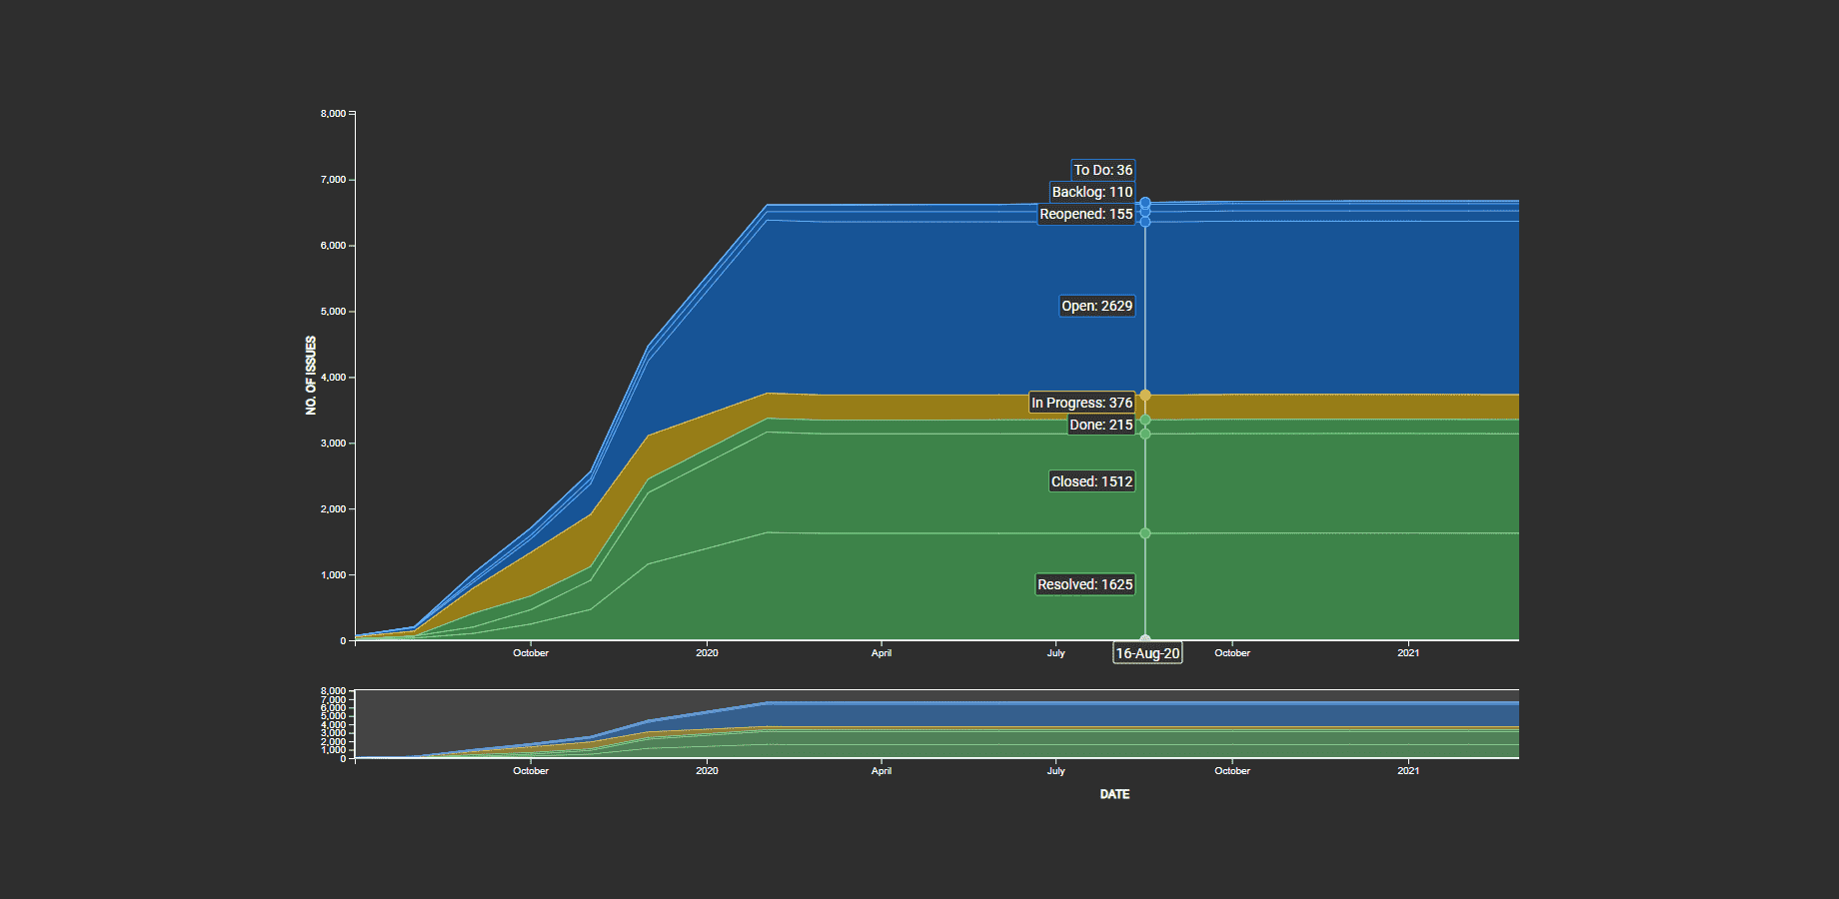
Task: Click '2020' tick on the overview chart axis
Action: point(707,771)
